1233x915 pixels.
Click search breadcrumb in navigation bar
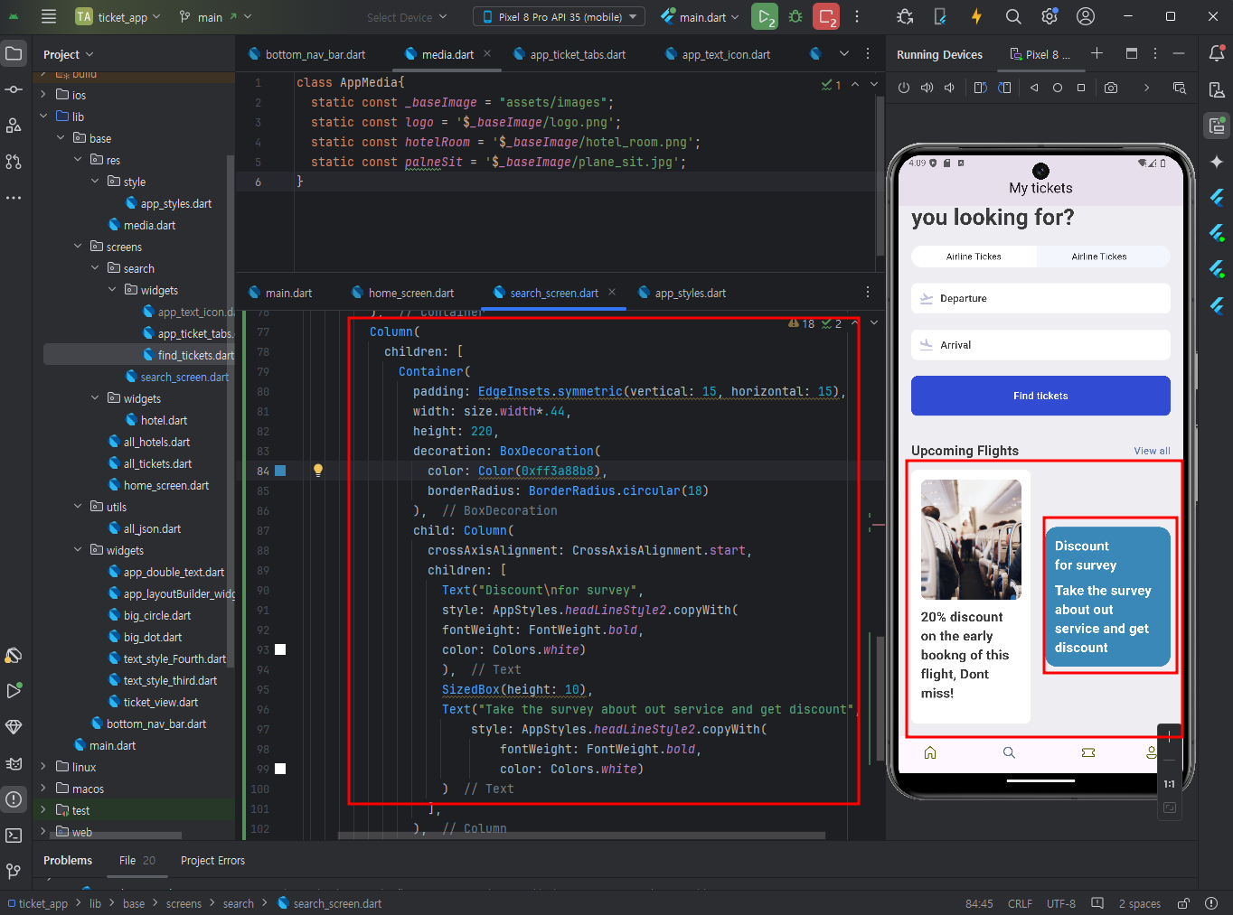tap(239, 903)
